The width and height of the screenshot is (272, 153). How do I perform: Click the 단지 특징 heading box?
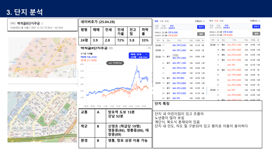(x=207, y=105)
